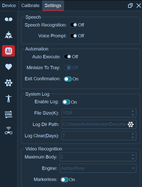Toggle Auto Execute on
Viewport: 142px width, 187px height.
(x=68, y=57)
